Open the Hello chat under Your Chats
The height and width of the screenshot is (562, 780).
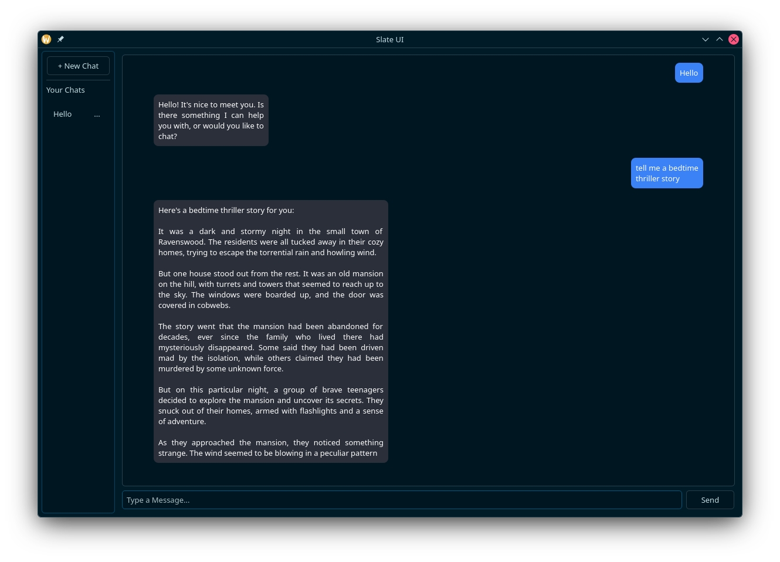(x=62, y=114)
